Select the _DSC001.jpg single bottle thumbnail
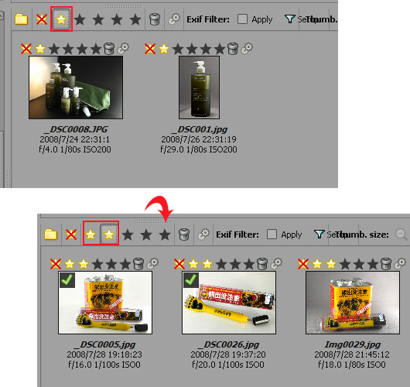The height and width of the screenshot is (387, 410). tap(200, 87)
